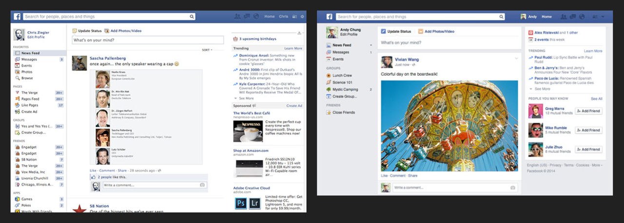
Task: Open notifications globe icon in right window header
Action: coord(582,16)
